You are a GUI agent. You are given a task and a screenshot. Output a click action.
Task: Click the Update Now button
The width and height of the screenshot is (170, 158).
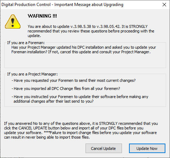pos(147,148)
